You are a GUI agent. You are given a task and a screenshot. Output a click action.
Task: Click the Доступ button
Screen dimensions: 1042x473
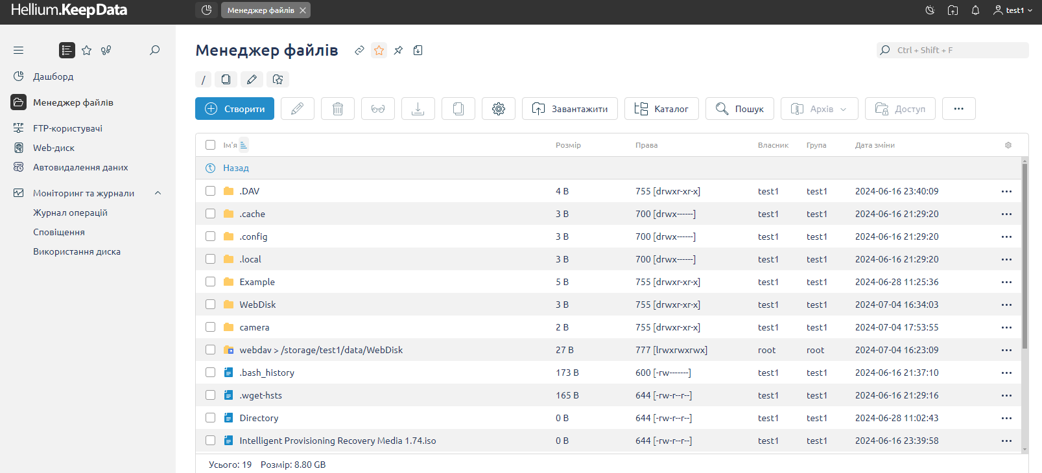(x=900, y=109)
